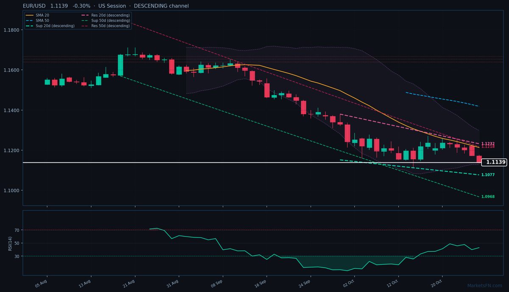
Task: Select Res 50d (descending) legend entry
Action: click(105, 26)
